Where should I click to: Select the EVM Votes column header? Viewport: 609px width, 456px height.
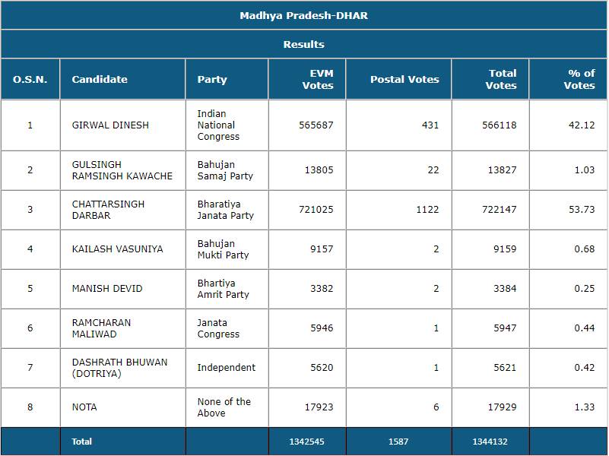click(x=318, y=79)
